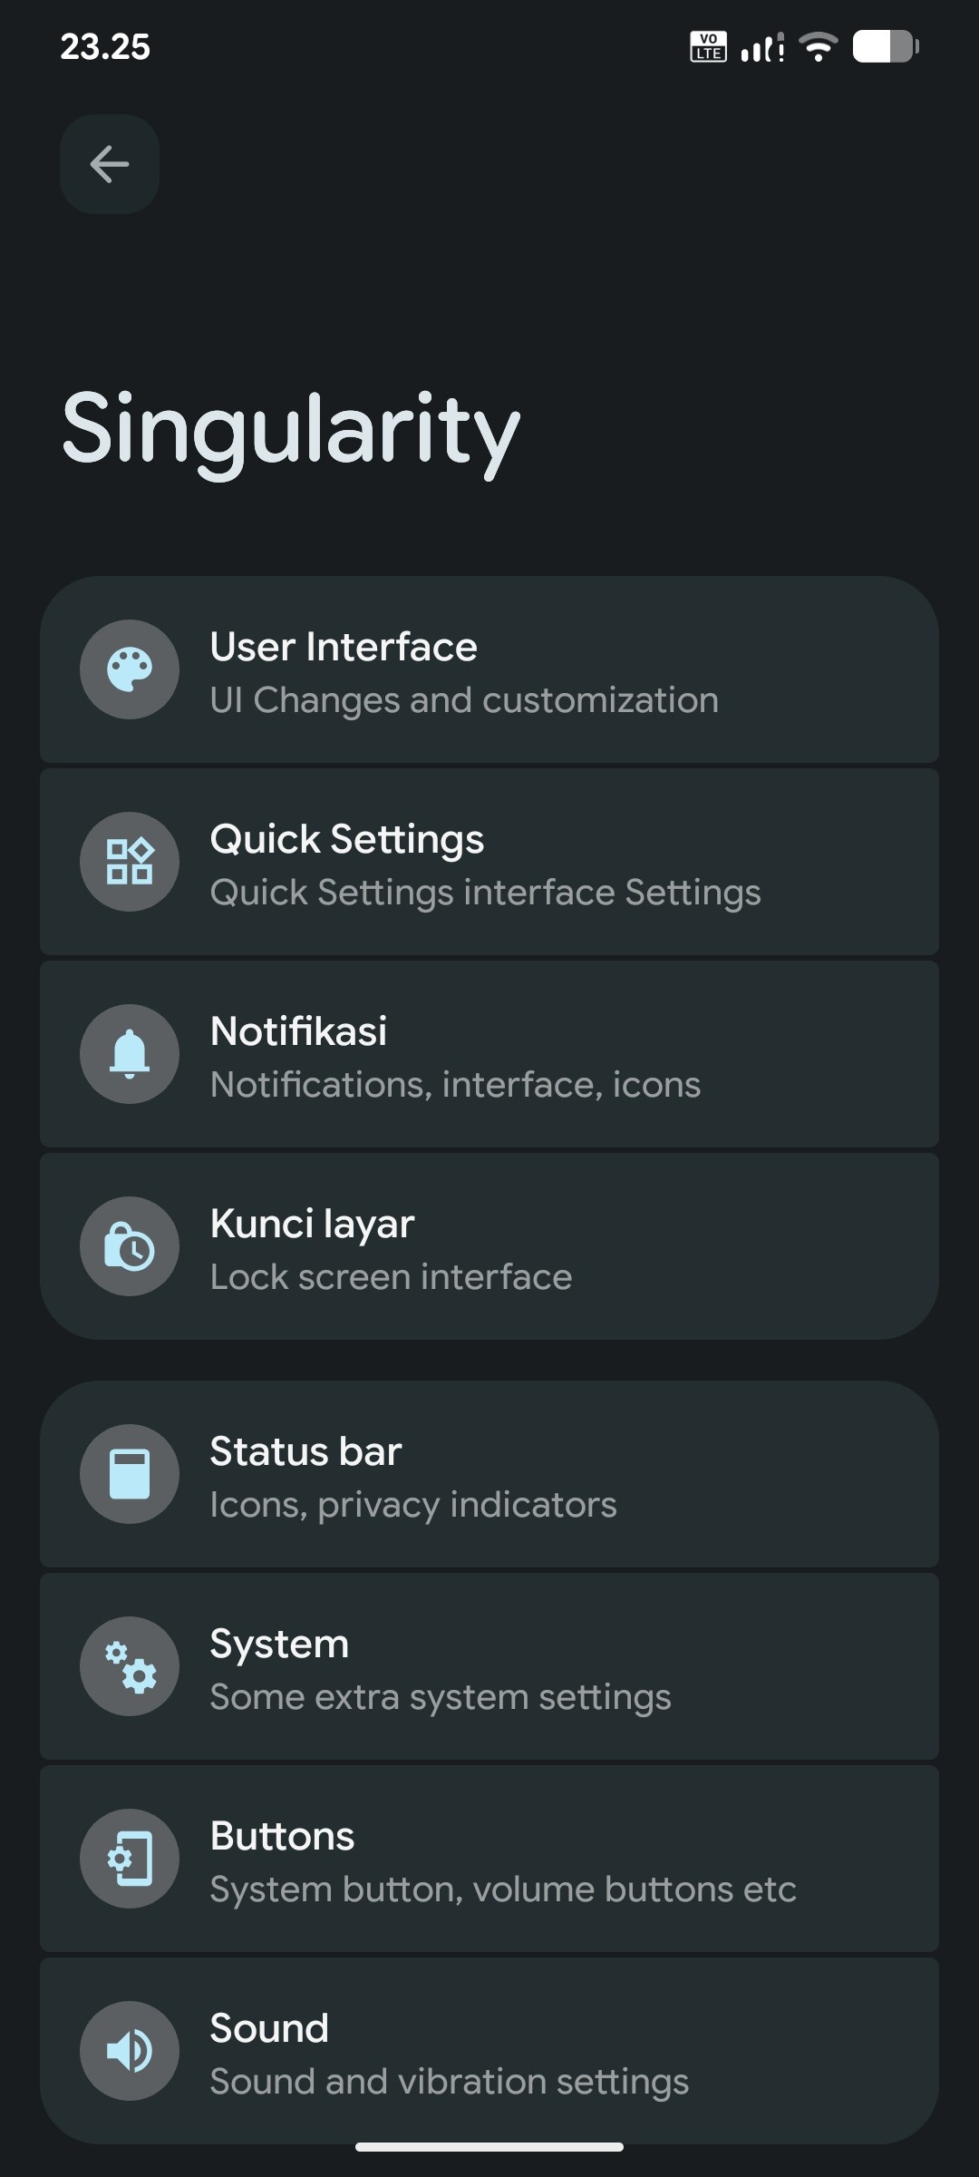The height and width of the screenshot is (2177, 979).
Task: Tap the Buttons phone-gear icon
Action: coord(130,1859)
